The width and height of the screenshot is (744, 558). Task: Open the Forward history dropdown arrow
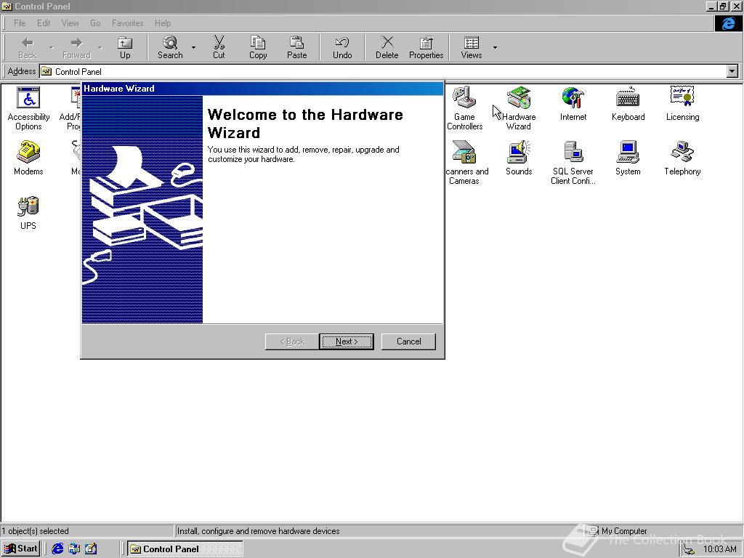click(x=100, y=47)
